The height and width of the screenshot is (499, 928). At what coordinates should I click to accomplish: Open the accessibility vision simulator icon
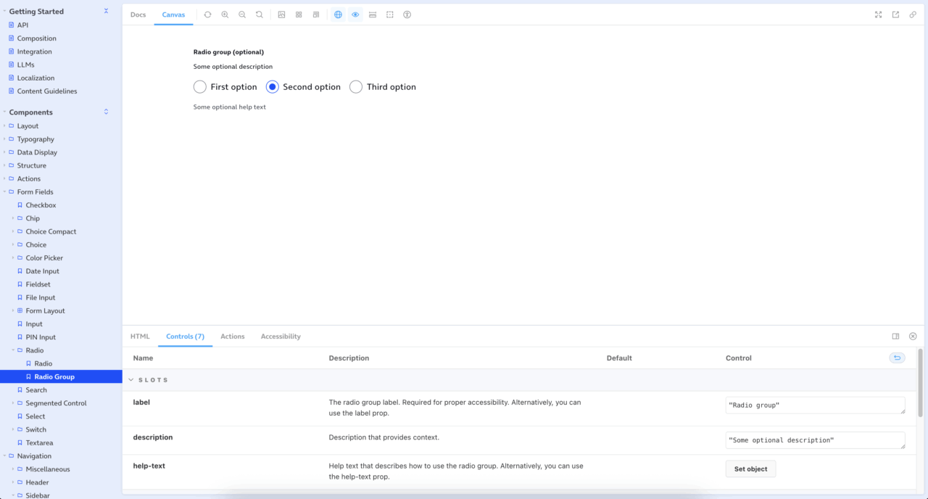(407, 15)
